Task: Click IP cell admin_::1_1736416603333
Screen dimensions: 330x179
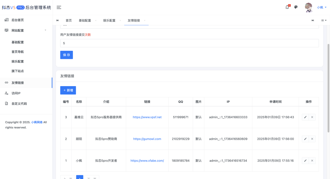Action: click(228, 117)
